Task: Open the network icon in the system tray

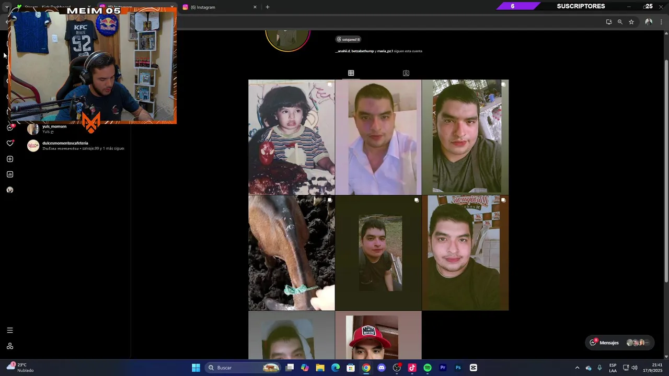Action: [x=626, y=368]
